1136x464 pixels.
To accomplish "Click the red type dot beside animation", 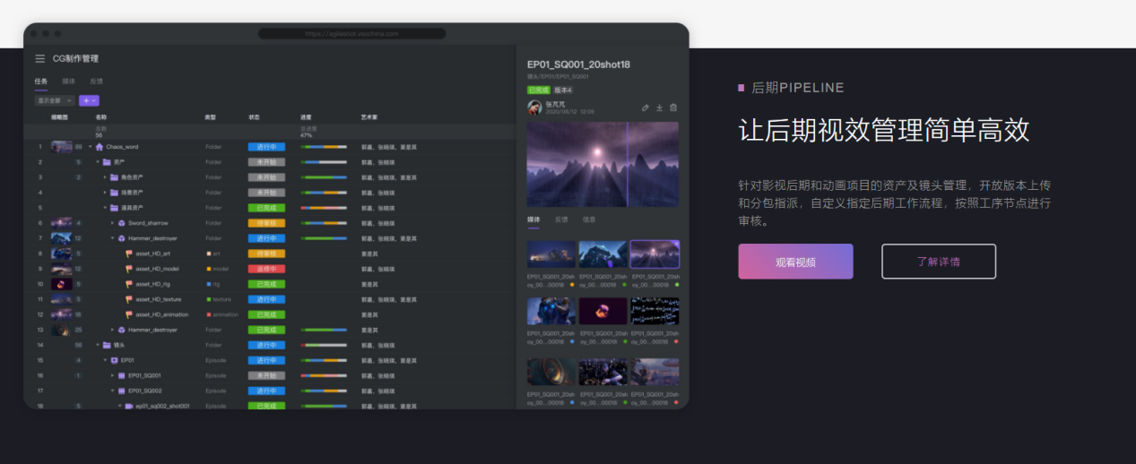I will (209, 314).
